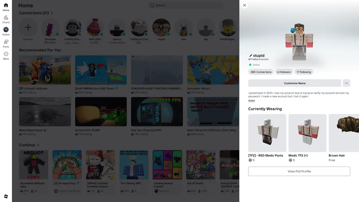
Task: Click the Recommended For You heading
Action: point(40,50)
